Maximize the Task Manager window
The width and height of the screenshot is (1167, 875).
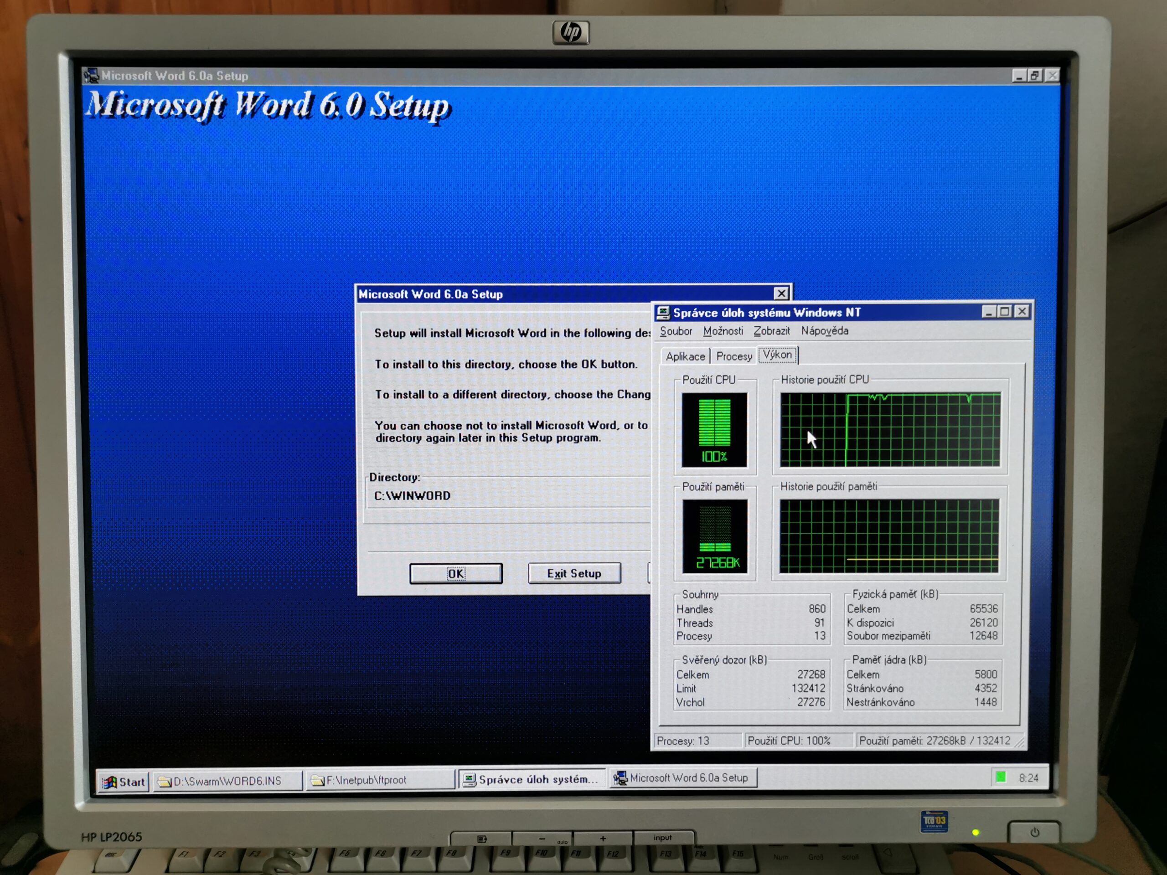click(1005, 312)
